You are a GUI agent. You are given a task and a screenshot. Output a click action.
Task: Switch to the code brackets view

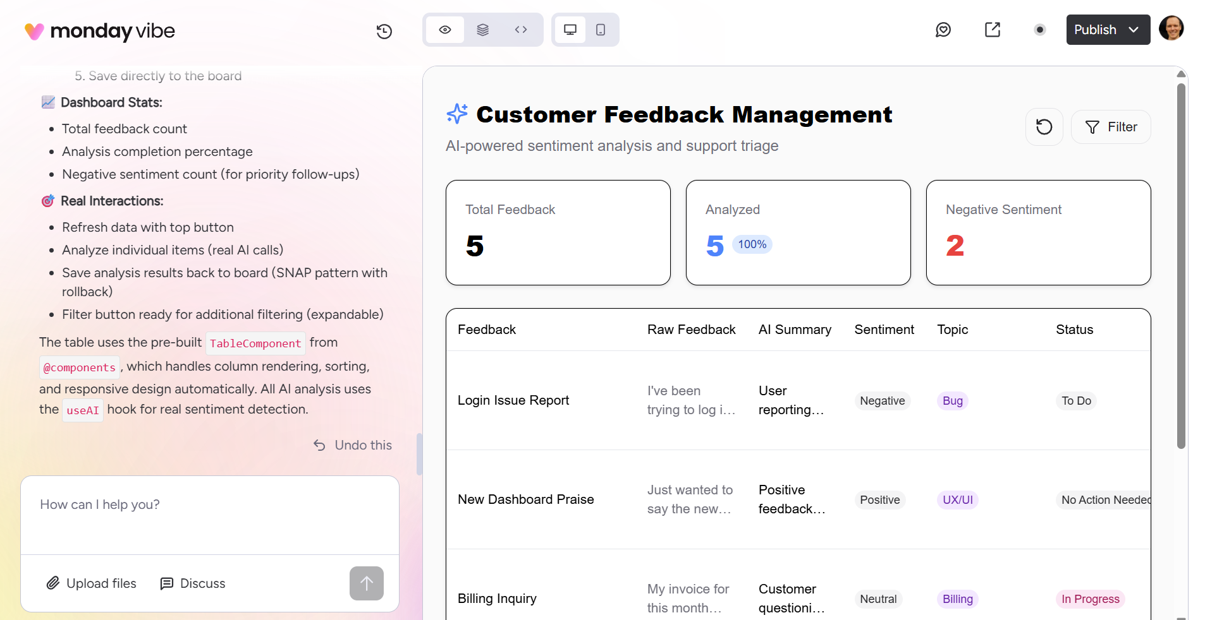tap(521, 30)
